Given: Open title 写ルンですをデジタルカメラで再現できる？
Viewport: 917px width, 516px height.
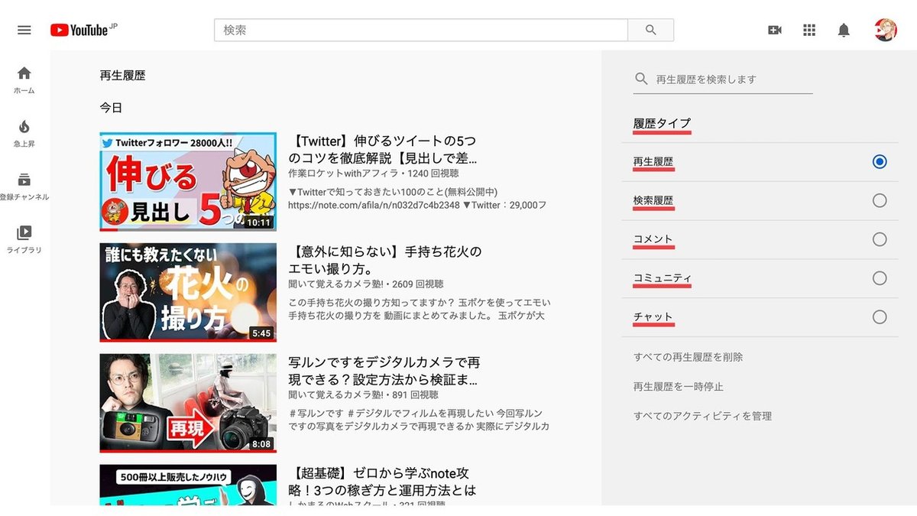Looking at the screenshot, I should pyautogui.click(x=384, y=371).
